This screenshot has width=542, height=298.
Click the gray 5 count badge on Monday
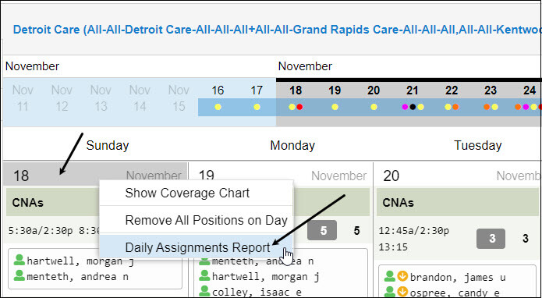tap(322, 230)
